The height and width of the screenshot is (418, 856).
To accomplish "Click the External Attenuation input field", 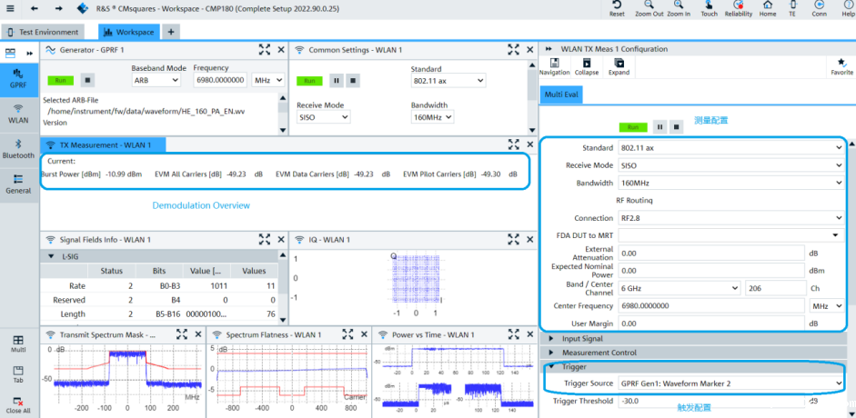I will tap(711, 254).
